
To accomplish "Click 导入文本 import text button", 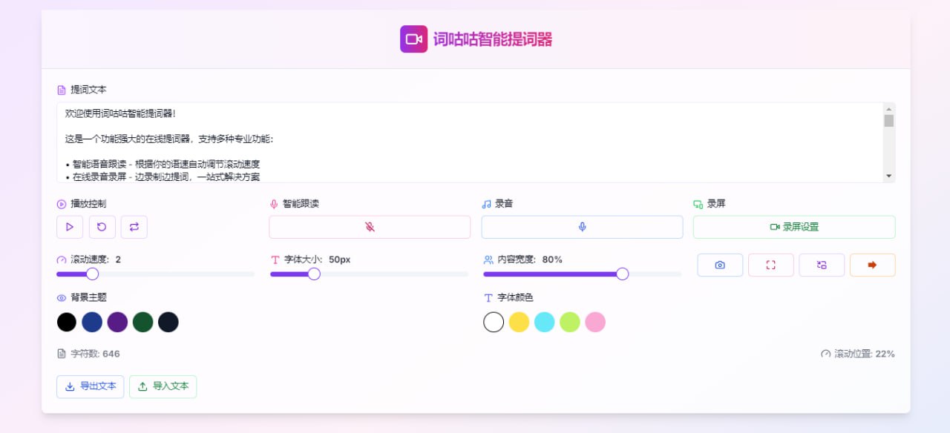I will (x=163, y=386).
